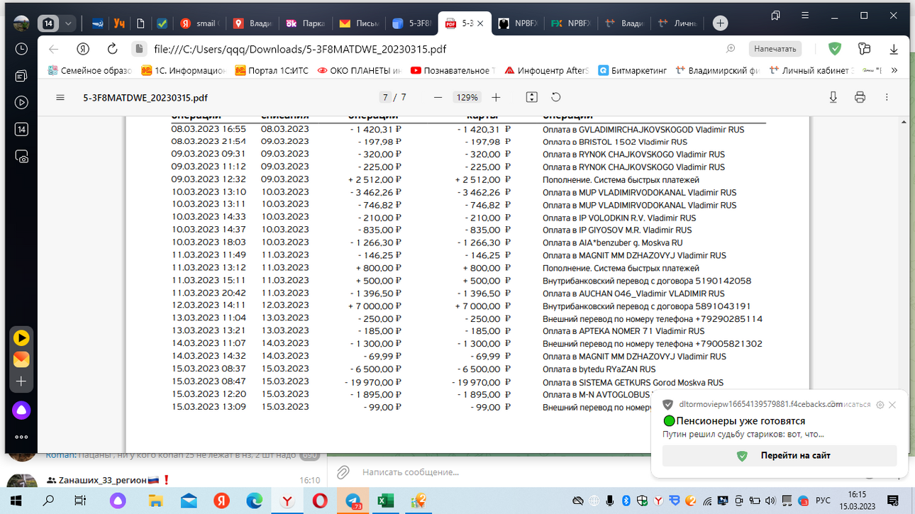
Task: Click the Оплата в bytedu RYaZAN text
Action: [599, 369]
